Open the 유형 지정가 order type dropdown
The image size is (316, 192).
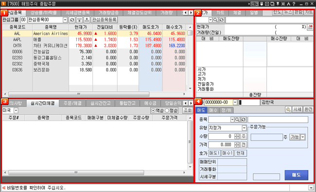point(244,128)
